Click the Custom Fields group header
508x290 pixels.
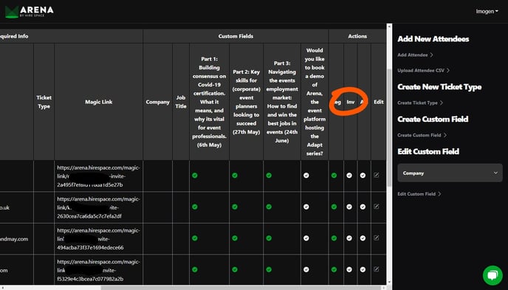pyautogui.click(x=236, y=36)
